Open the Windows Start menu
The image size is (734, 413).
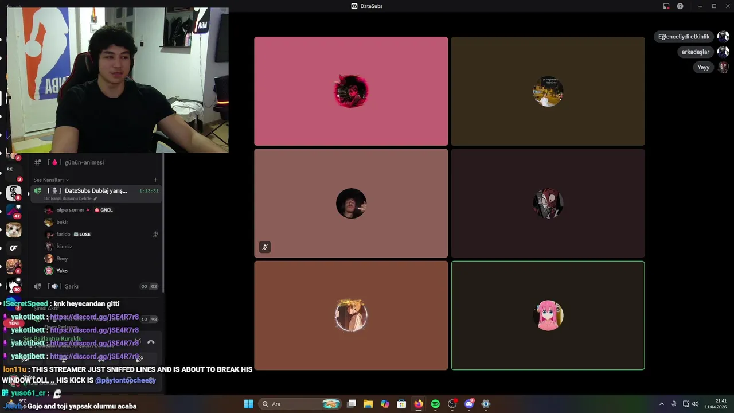(x=248, y=404)
